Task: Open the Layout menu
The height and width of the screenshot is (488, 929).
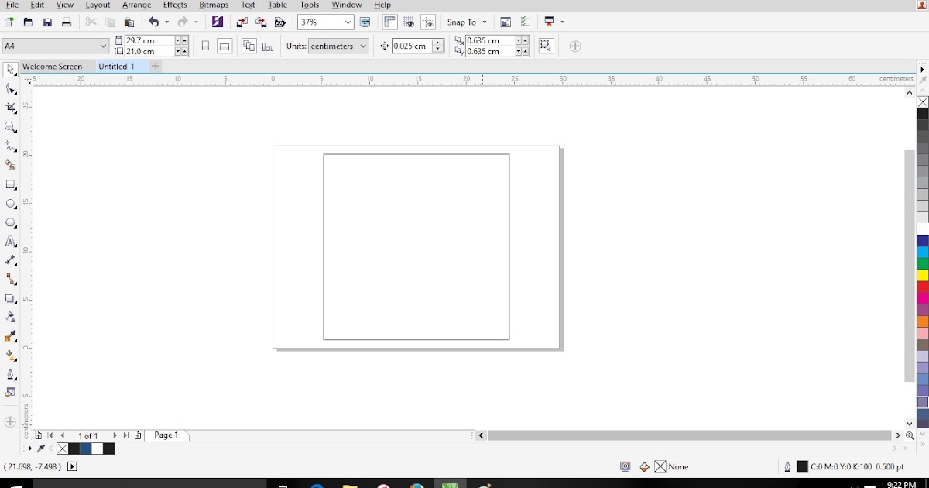Action: click(98, 5)
